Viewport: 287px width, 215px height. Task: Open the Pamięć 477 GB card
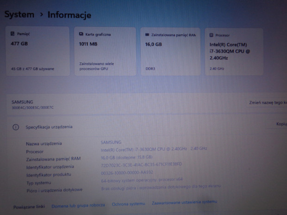coord(37,51)
